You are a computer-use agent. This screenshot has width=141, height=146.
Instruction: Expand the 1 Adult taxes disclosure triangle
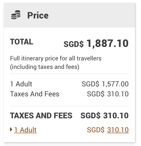(11, 130)
